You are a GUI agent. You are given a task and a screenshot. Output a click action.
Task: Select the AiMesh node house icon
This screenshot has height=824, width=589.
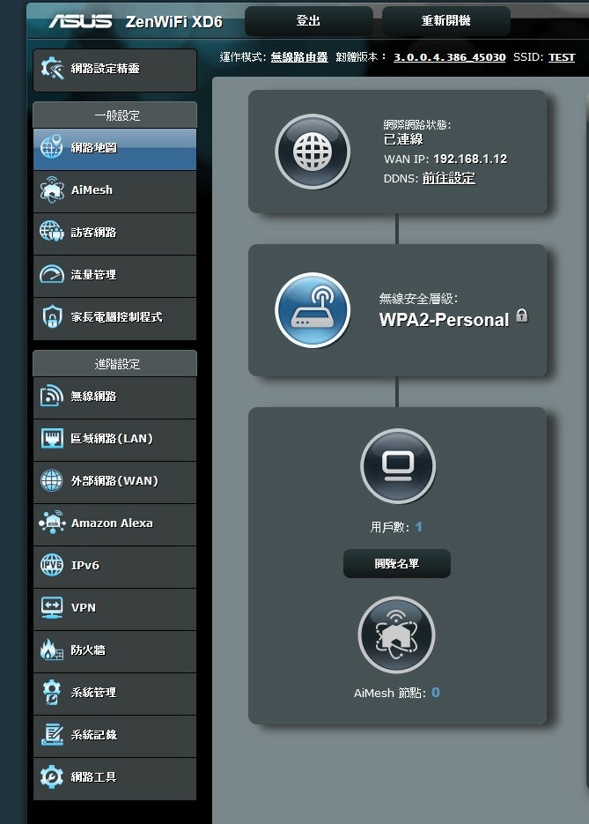point(396,635)
